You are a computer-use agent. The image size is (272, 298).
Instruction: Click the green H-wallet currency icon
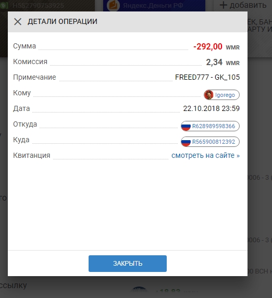[x=4, y=5]
